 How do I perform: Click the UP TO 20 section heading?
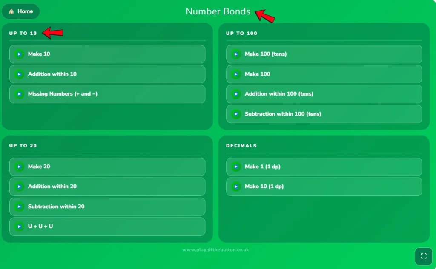pos(23,146)
